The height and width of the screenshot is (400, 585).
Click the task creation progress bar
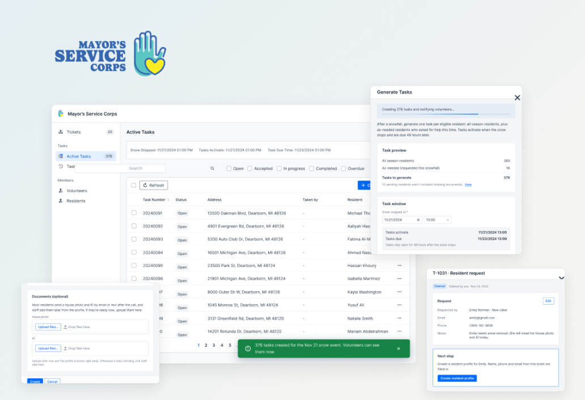tap(446, 114)
